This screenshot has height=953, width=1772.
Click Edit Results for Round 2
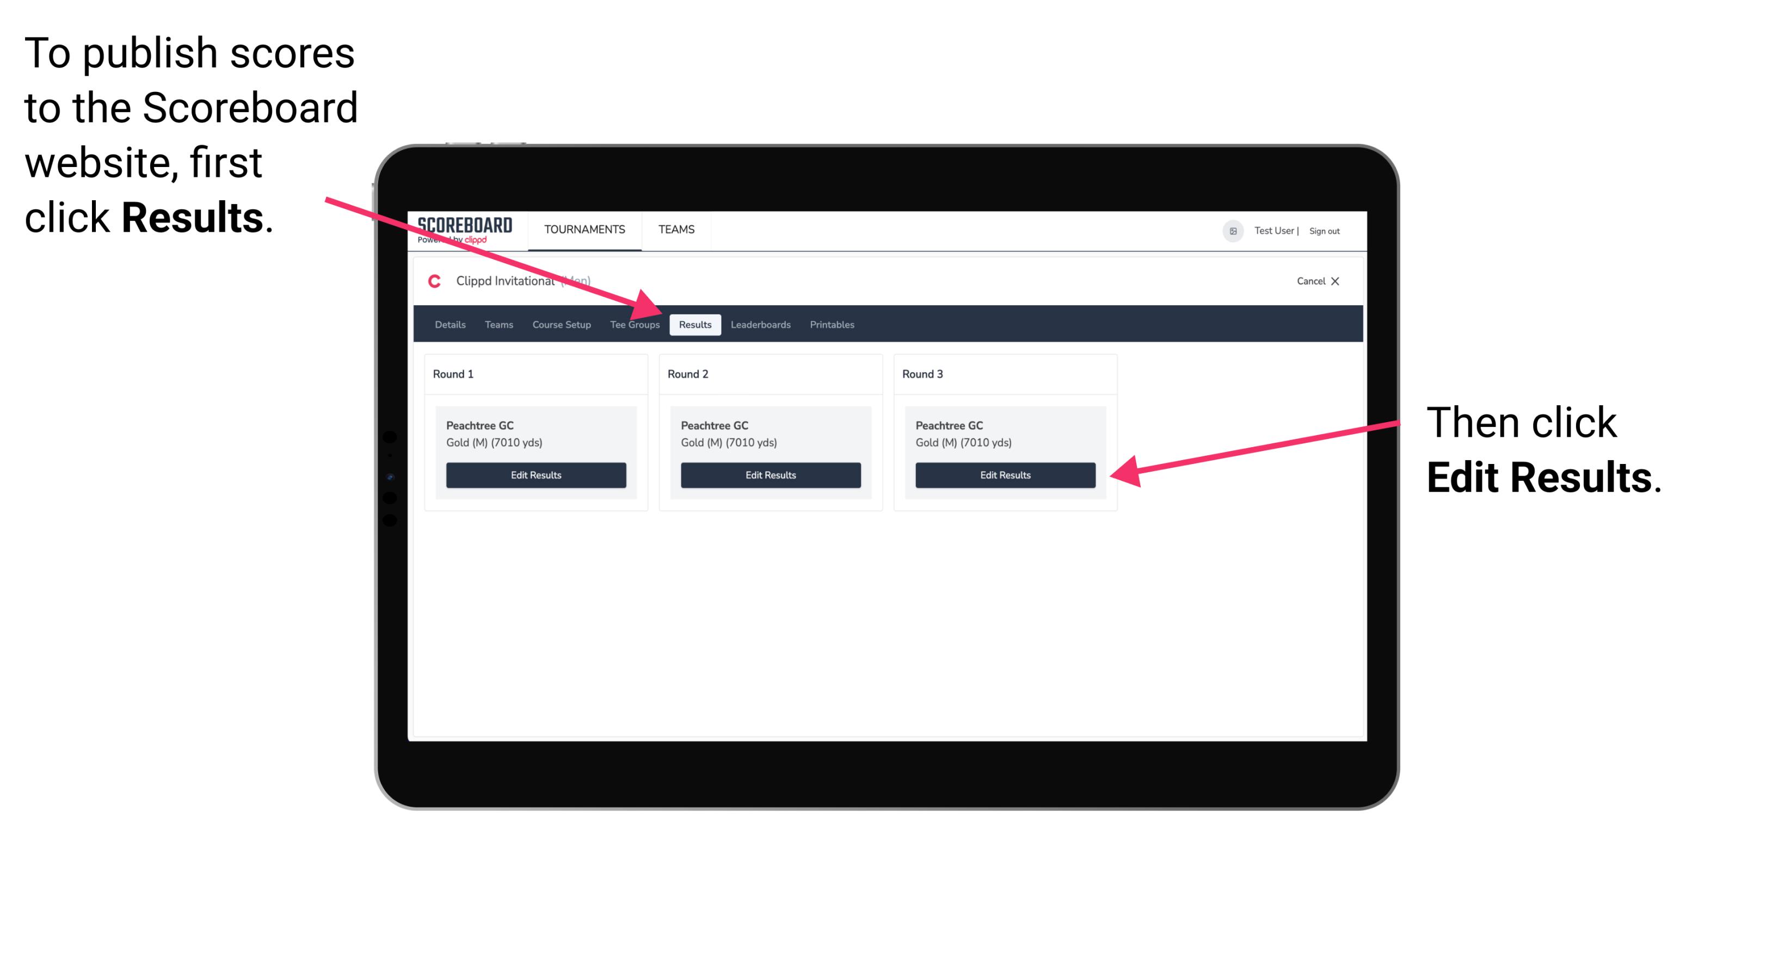pos(772,474)
